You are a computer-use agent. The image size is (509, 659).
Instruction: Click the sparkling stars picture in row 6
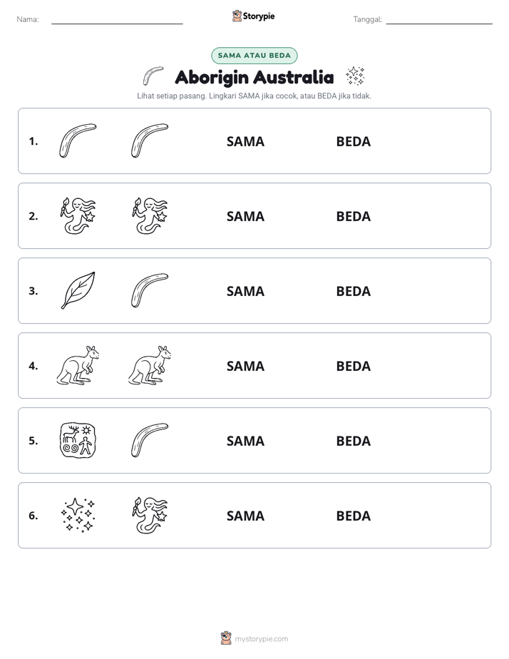78,515
